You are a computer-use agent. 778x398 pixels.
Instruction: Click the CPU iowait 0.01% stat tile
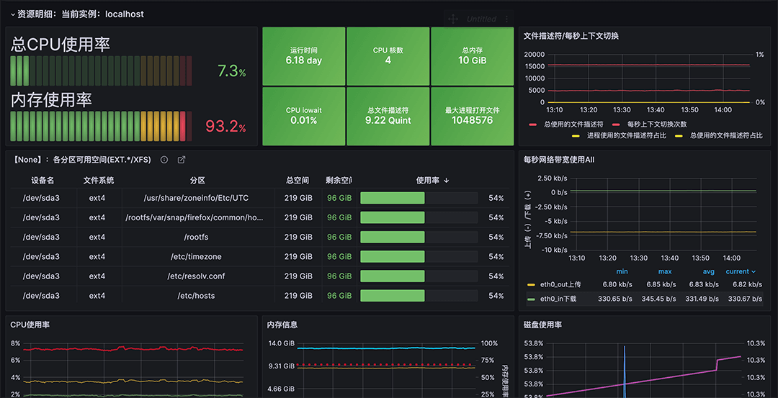[x=304, y=116]
